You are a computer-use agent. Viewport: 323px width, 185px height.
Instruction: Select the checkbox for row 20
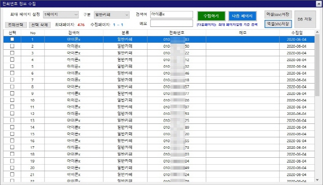(12, 167)
